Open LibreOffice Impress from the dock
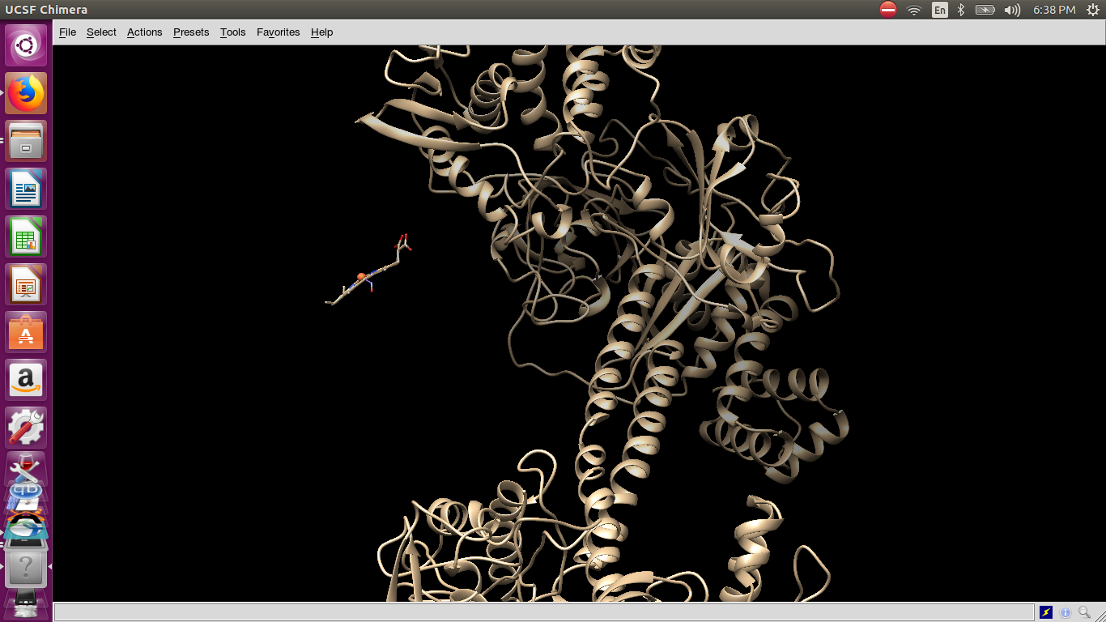 26,285
